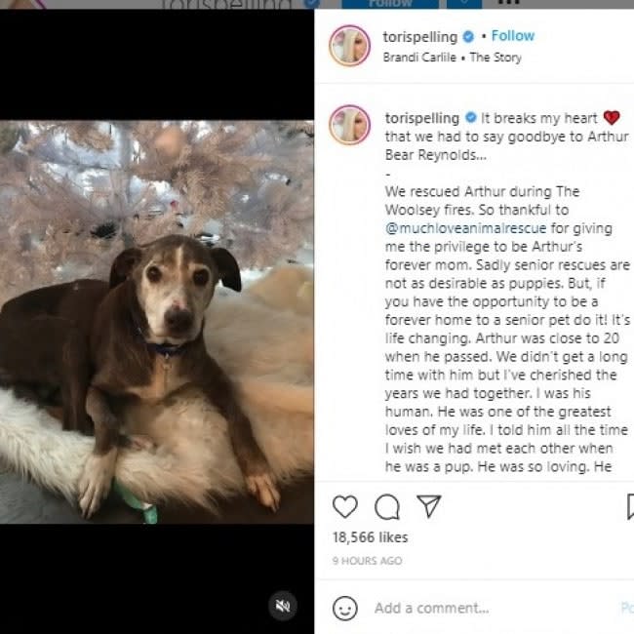Open torispelling's profile picture in post header
The height and width of the screenshot is (634, 634).
tap(349, 46)
